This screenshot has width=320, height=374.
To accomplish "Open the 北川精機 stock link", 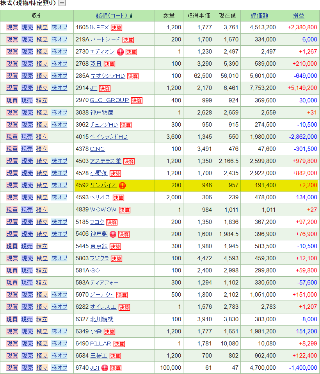I will click(102, 319).
